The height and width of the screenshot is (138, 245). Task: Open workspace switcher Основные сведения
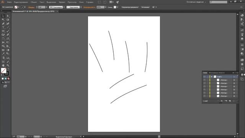point(196,2)
